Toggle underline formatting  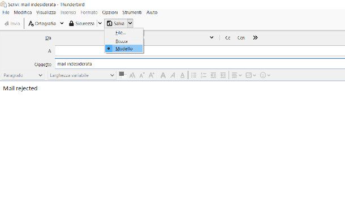[183, 75]
